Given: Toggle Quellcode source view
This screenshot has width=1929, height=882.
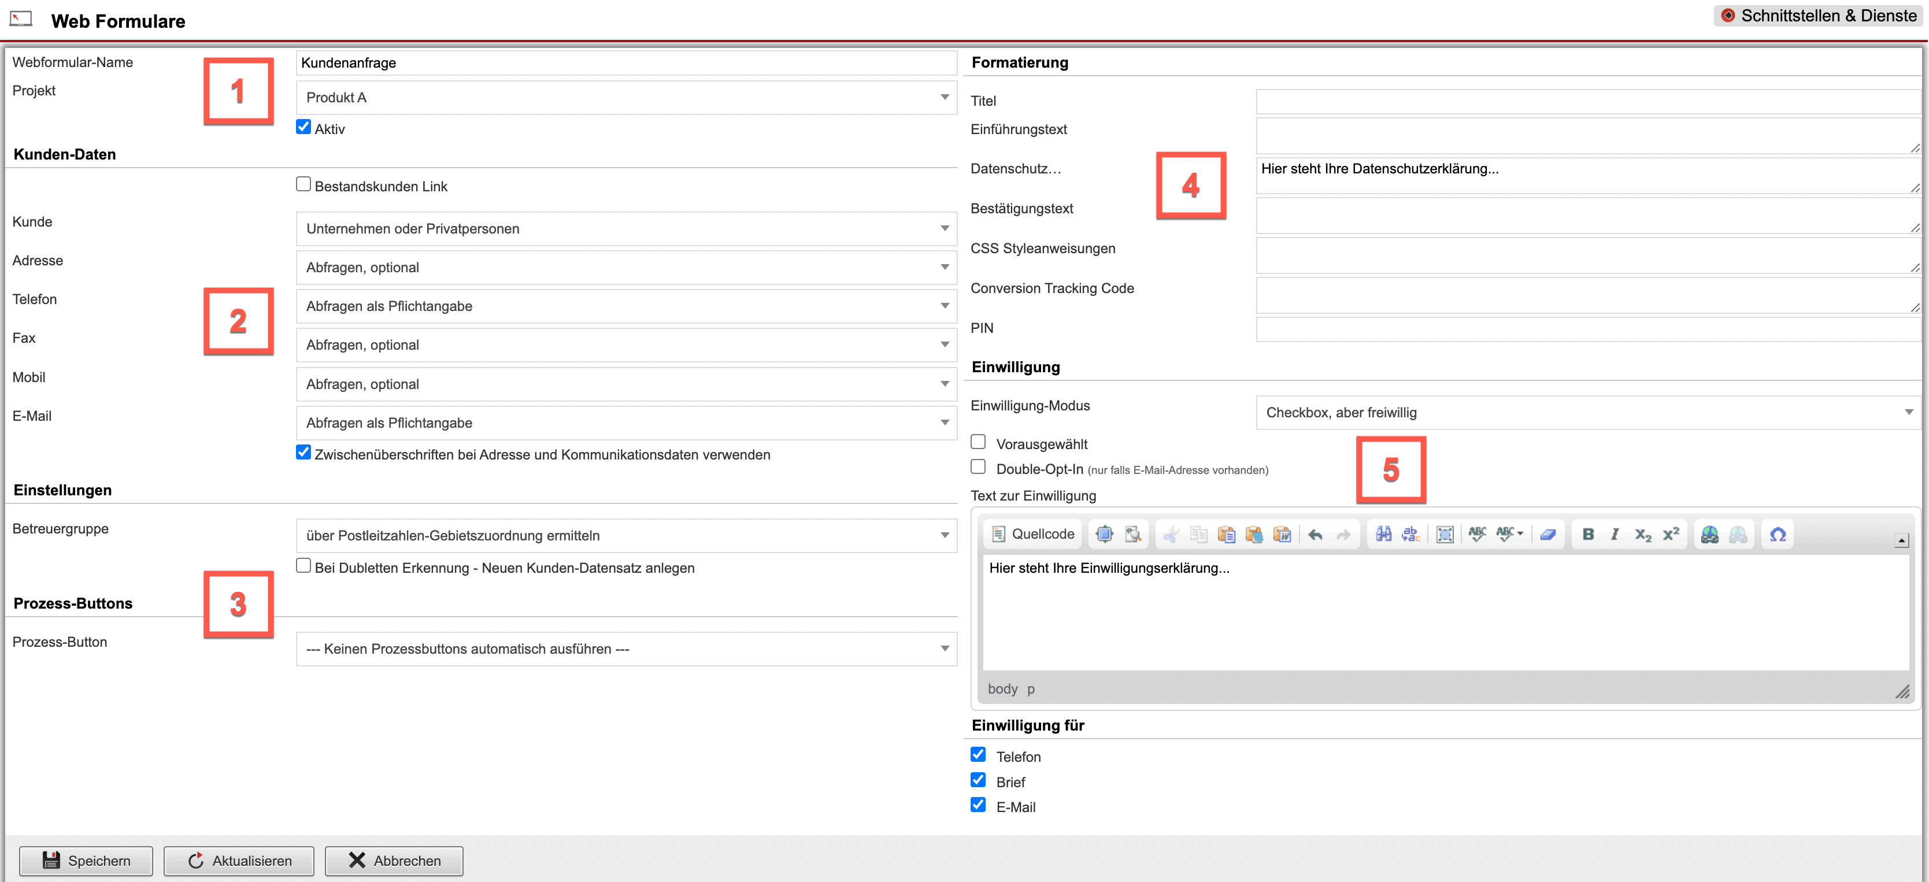Looking at the screenshot, I should 1032,534.
